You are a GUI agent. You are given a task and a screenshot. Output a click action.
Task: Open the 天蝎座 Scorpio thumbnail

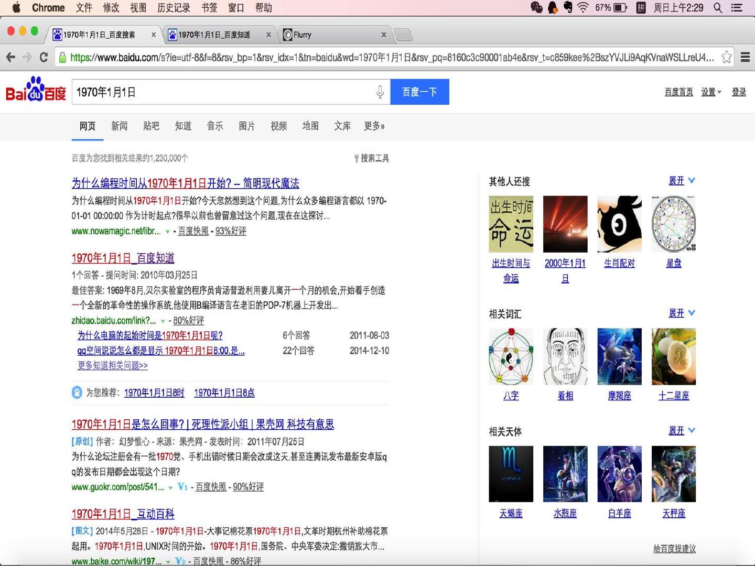[x=511, y=474]
